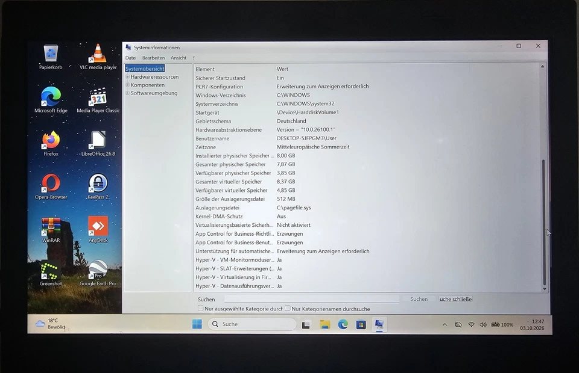
Task: Open the ? help menu
Action: (194, 58)
